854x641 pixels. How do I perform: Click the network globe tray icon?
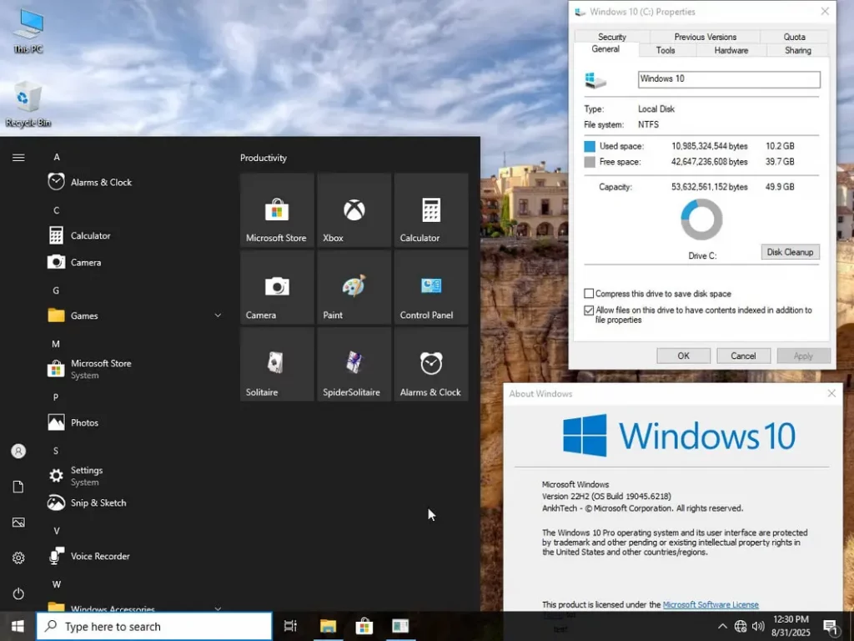pos(741,626)
